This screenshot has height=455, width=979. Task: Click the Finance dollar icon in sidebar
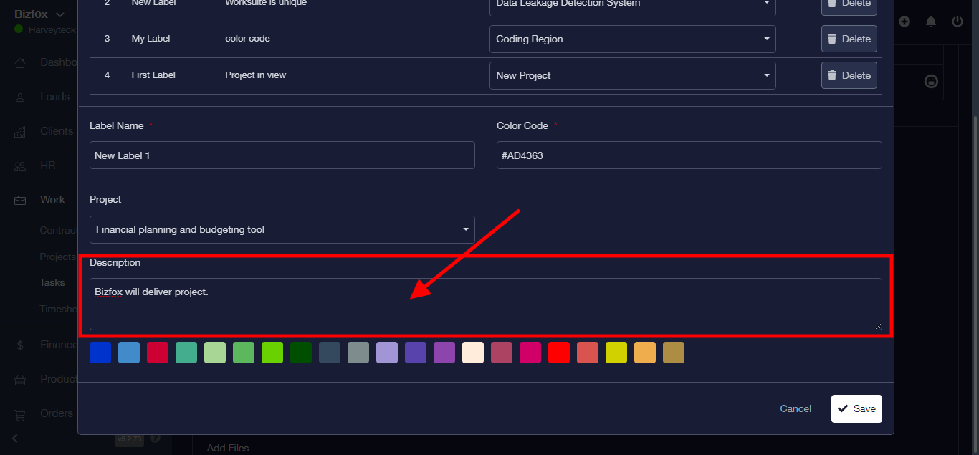[21, 345]
